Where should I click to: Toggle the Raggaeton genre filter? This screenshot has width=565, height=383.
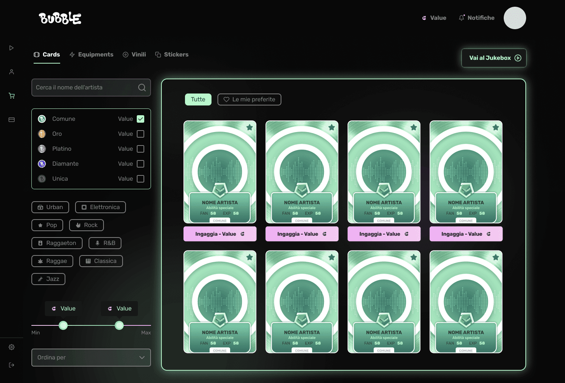tap(57, 243)
